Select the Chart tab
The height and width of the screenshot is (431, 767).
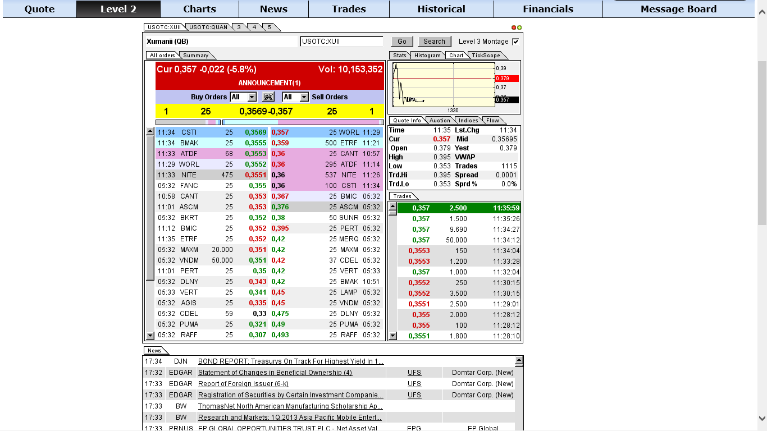tap(456, 56)
